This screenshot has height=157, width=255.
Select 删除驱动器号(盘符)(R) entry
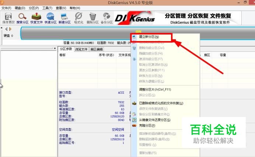pos(154,139)
